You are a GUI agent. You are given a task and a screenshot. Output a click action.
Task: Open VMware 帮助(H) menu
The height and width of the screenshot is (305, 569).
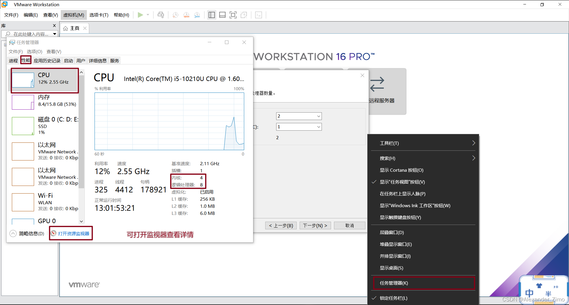pyautogui.click(x=122, y=15)
